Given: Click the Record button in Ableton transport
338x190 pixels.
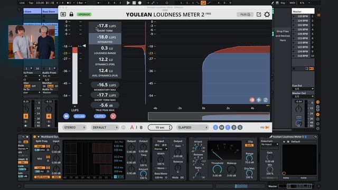Looking at the screenshot, I should coord(140,3).
